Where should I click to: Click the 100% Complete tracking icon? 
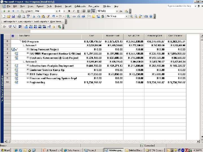pos(45,27)
